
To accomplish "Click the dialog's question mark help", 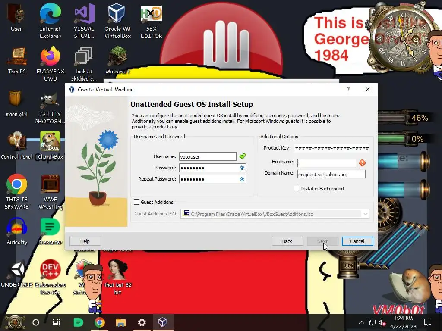I will (348, 89).
